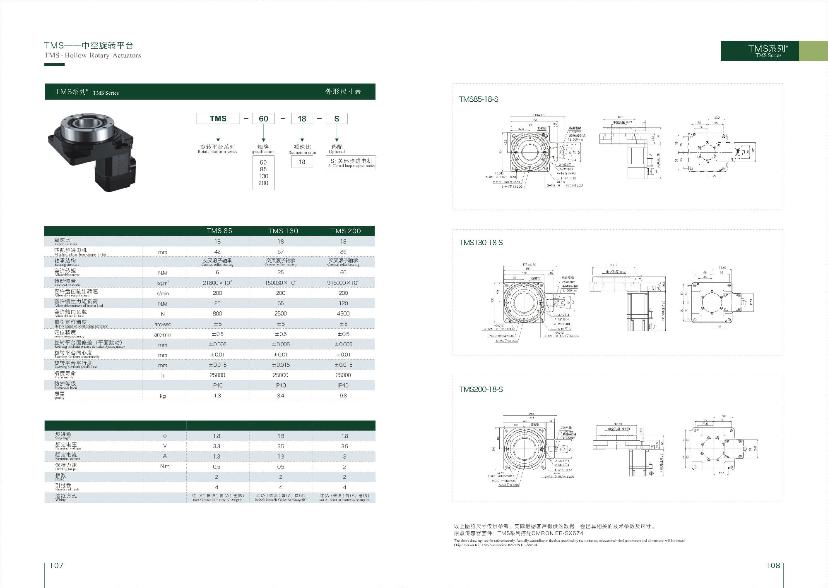Click the specification list box showing 60, 85, 130, 200
828x588 pixels.
coord(263,173)
